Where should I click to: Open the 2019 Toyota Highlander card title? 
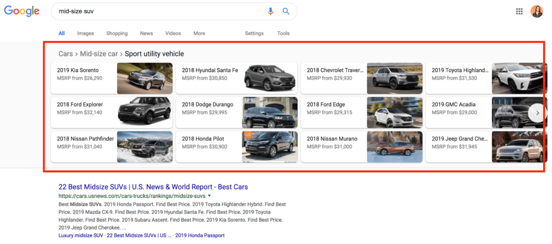coord(460,70)
